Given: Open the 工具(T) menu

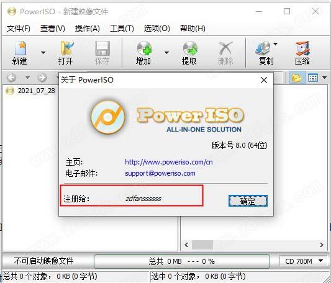Looking at the screenshot, I should pos(122,29).
